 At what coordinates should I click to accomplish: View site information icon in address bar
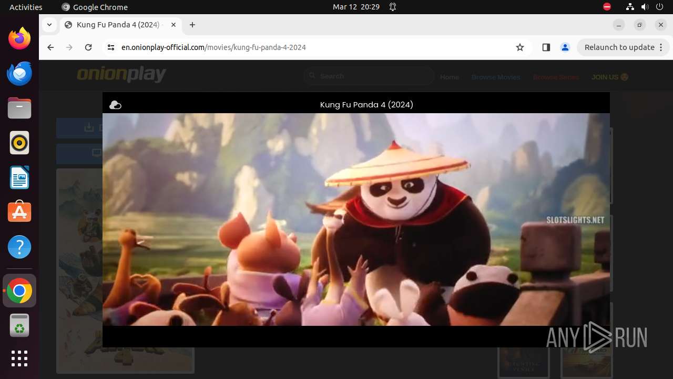point(110,47)
